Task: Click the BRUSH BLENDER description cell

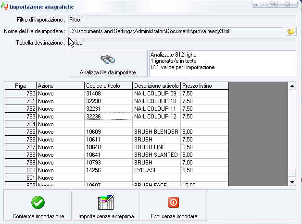Action: (x=156, y=132)
